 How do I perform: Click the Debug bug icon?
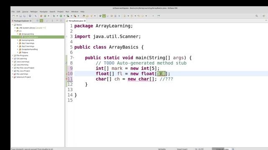(x=54, y=16)
